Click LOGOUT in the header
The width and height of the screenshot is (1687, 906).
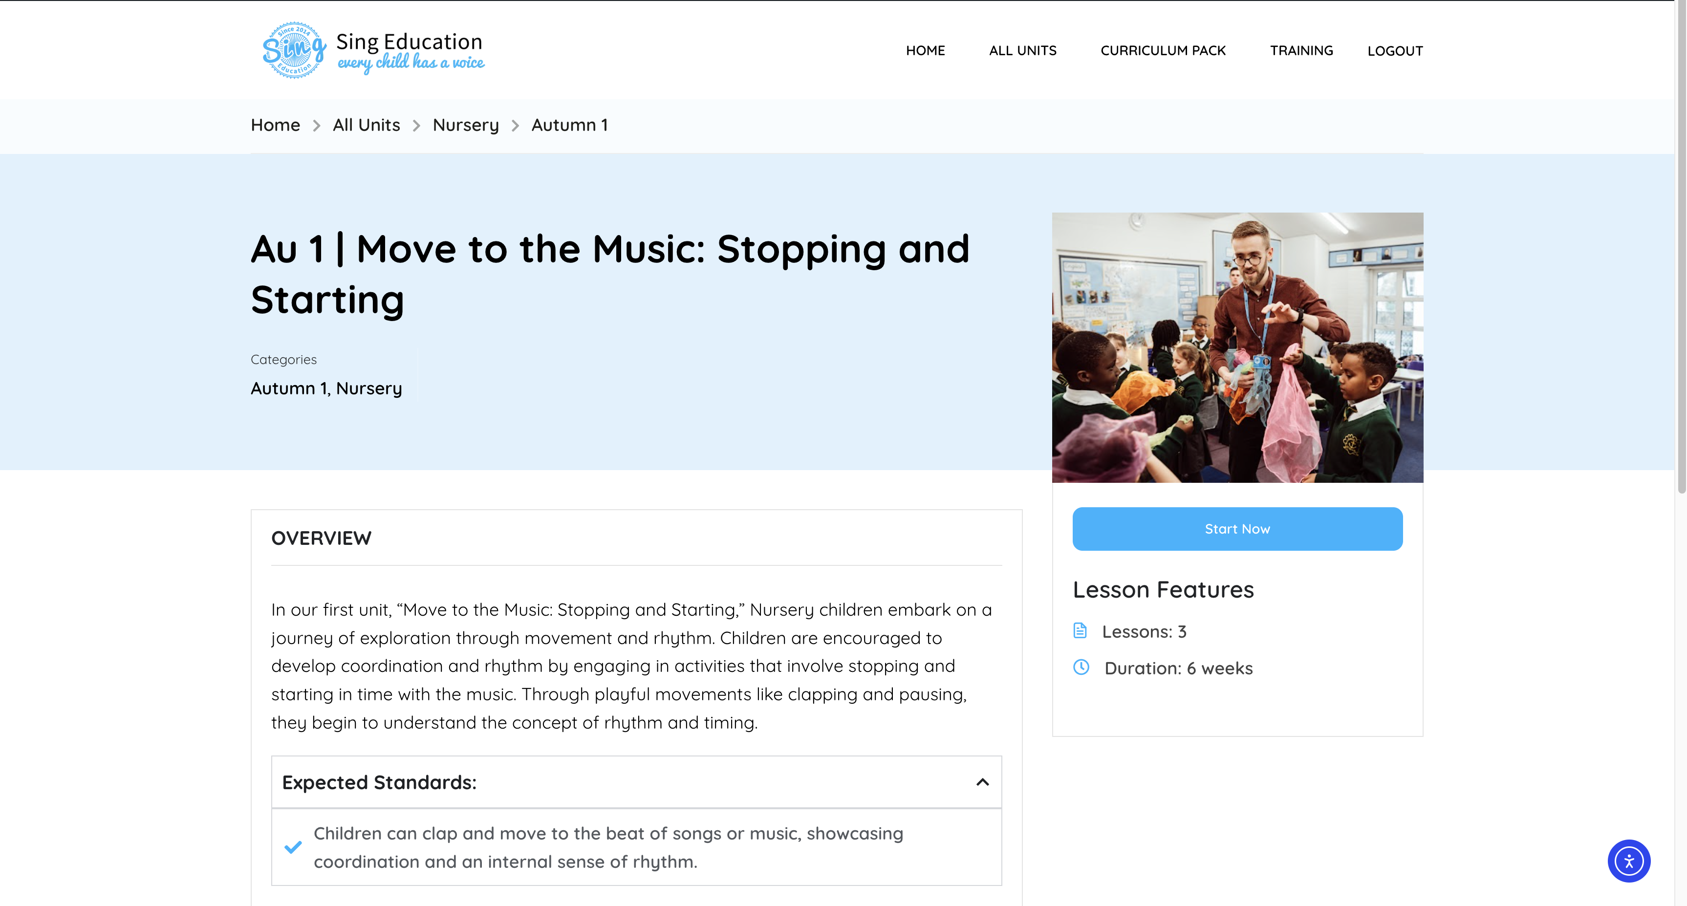[x=1394, y=51]
